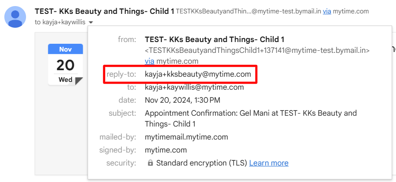The image size is (396, 182).
Task: Click the full sender email address in brackets
Action: tap(257, 50)
